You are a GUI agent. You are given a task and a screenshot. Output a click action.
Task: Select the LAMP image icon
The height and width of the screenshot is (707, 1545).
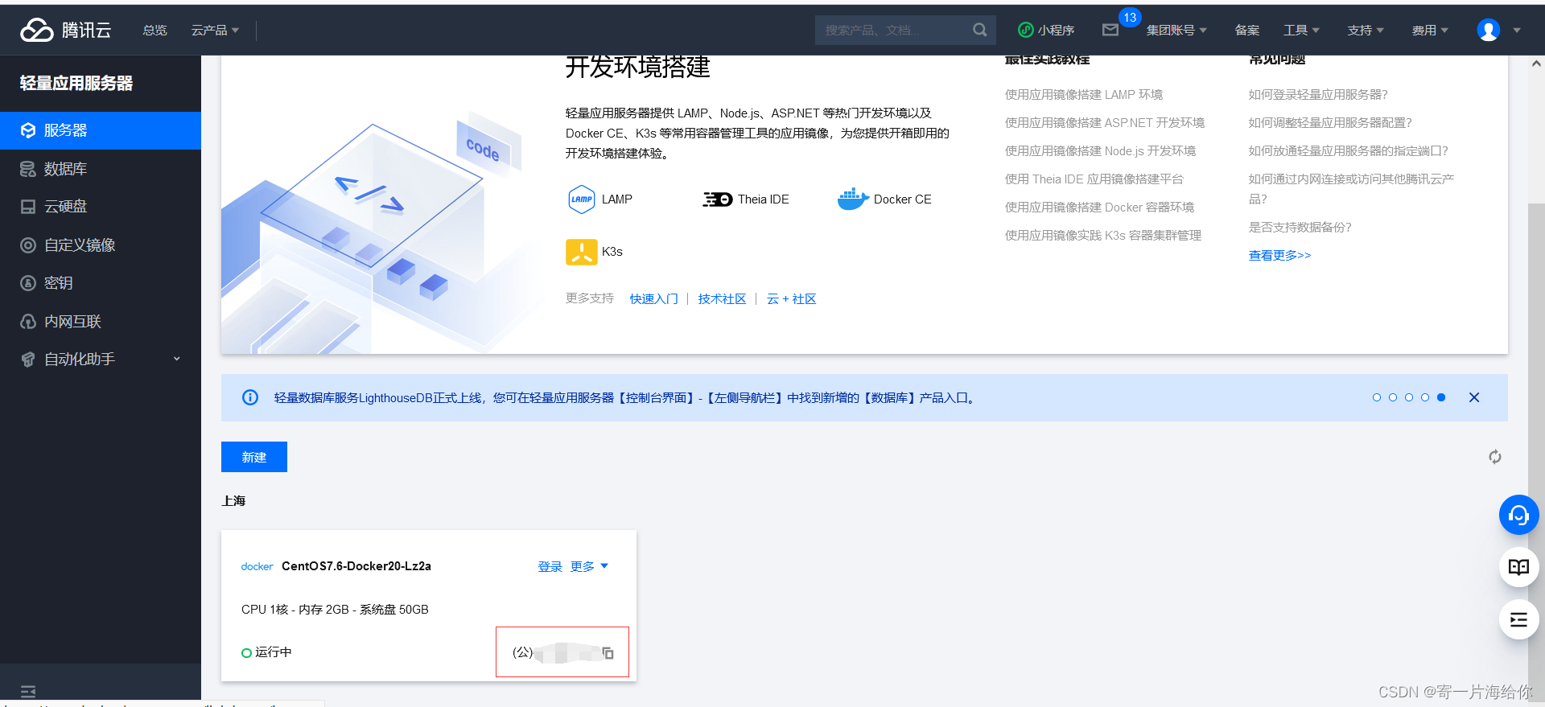581,199
